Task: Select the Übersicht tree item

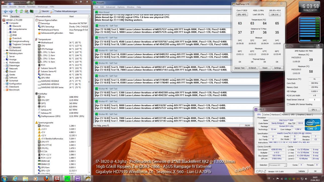Action: tap(17, 26)
